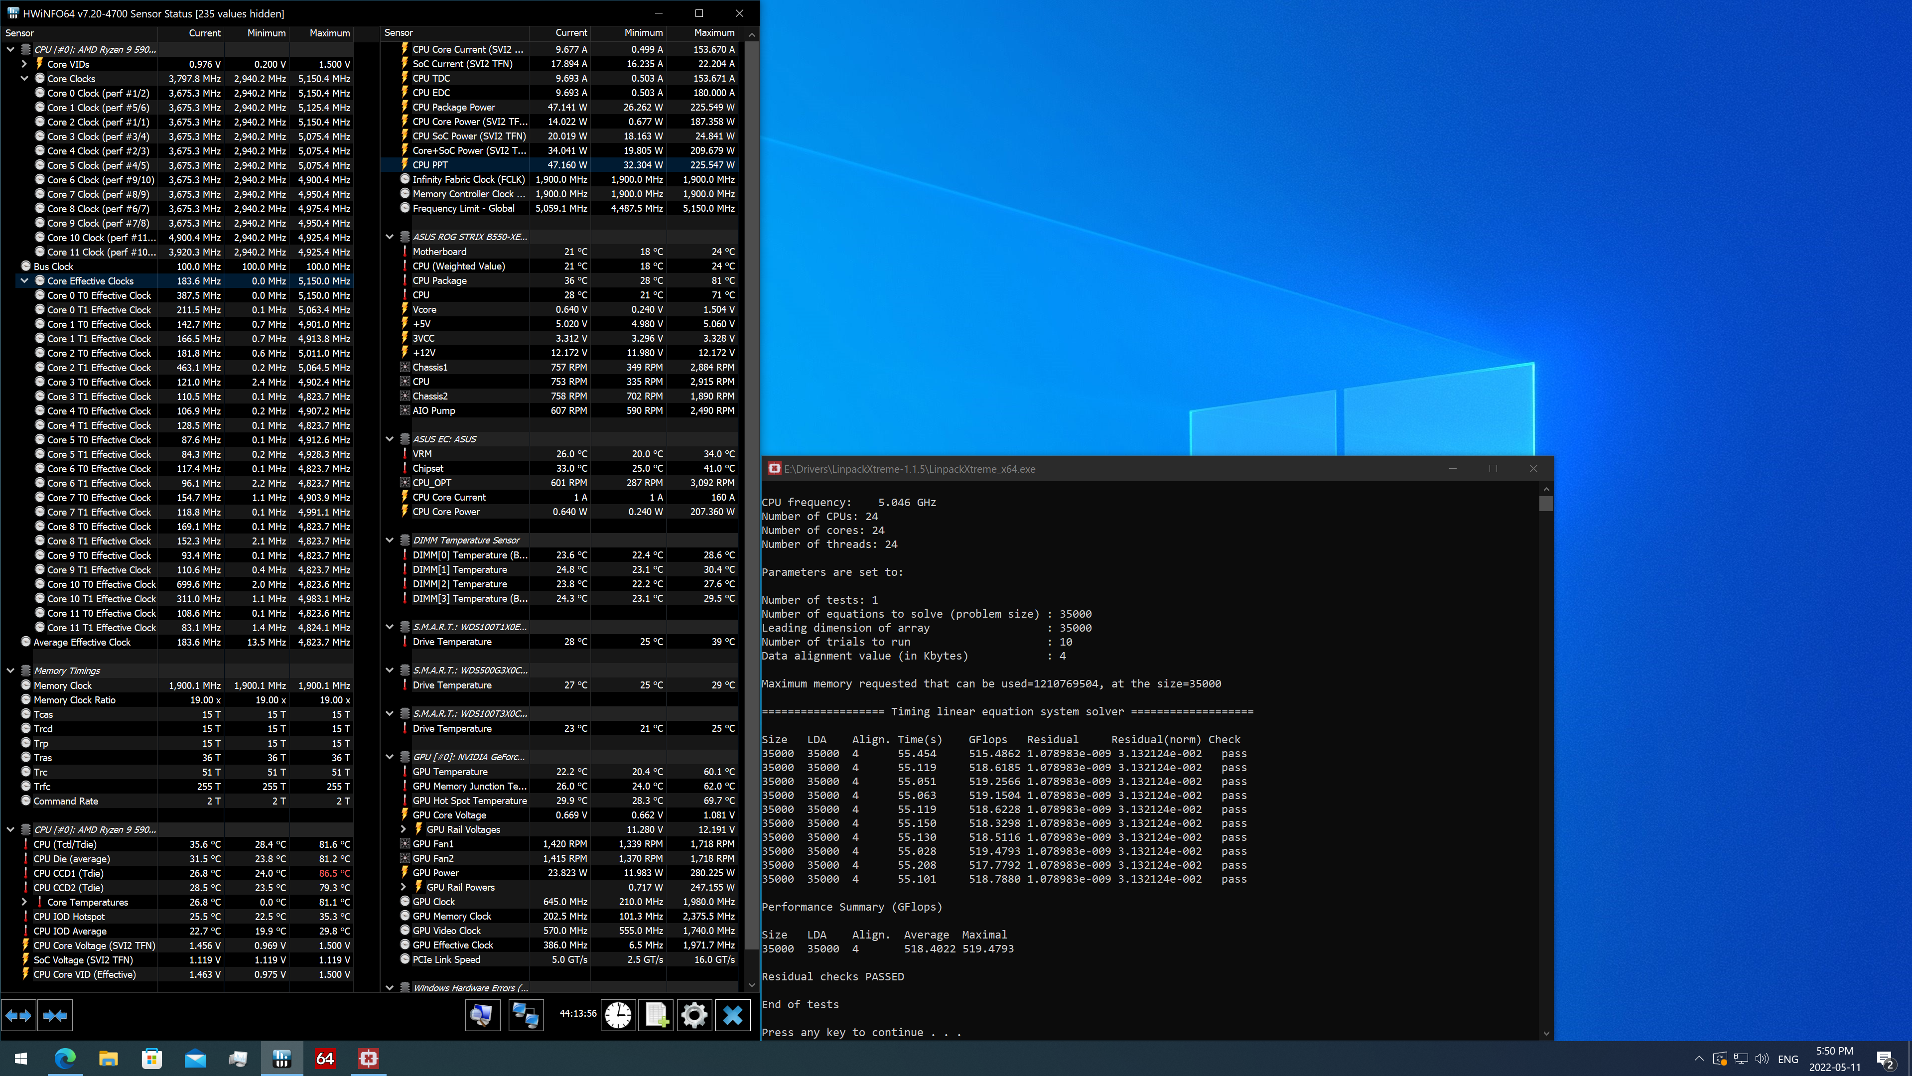The width and height of the screenshot is (1912, 1076).
Task: Click HWiNFO vertical scrollbar down arrow
Action: point(752,985)
